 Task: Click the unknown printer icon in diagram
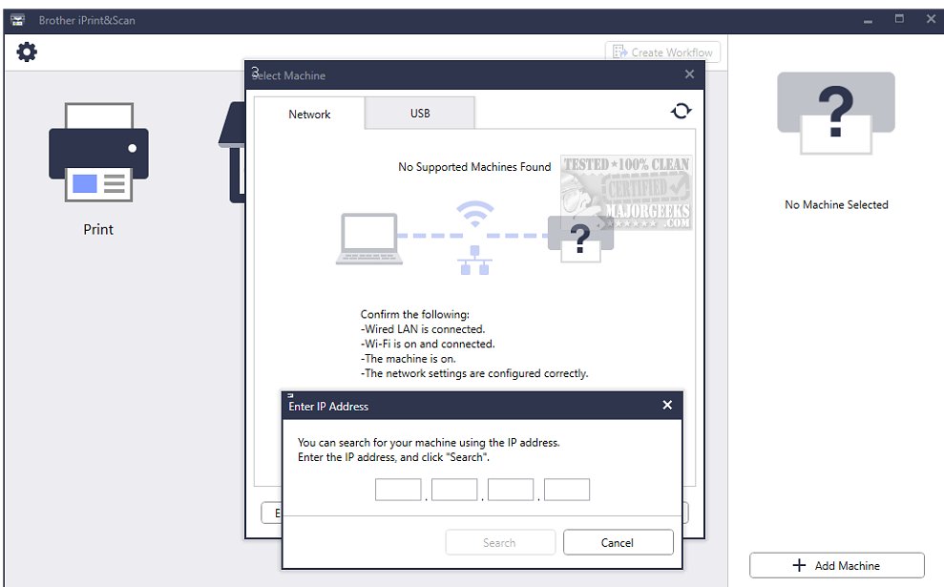pos(580,239)
